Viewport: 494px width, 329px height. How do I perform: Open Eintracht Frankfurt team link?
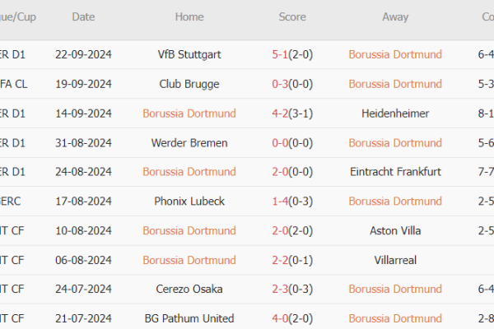[x=395, y=172]
